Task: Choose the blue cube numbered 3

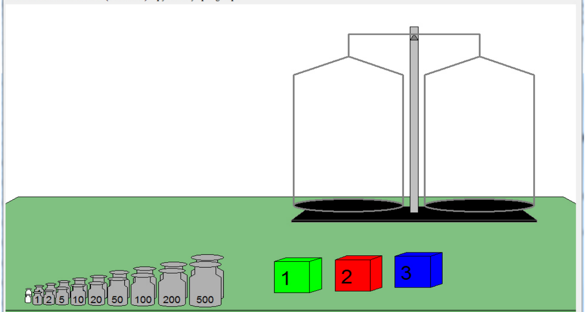Action: click(x=419, y=270)
